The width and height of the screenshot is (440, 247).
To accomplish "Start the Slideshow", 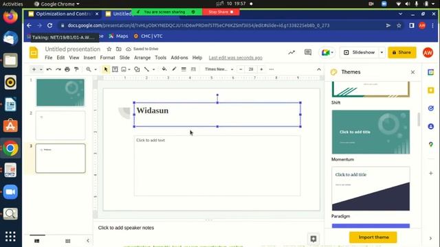I will tap(359, 52).
